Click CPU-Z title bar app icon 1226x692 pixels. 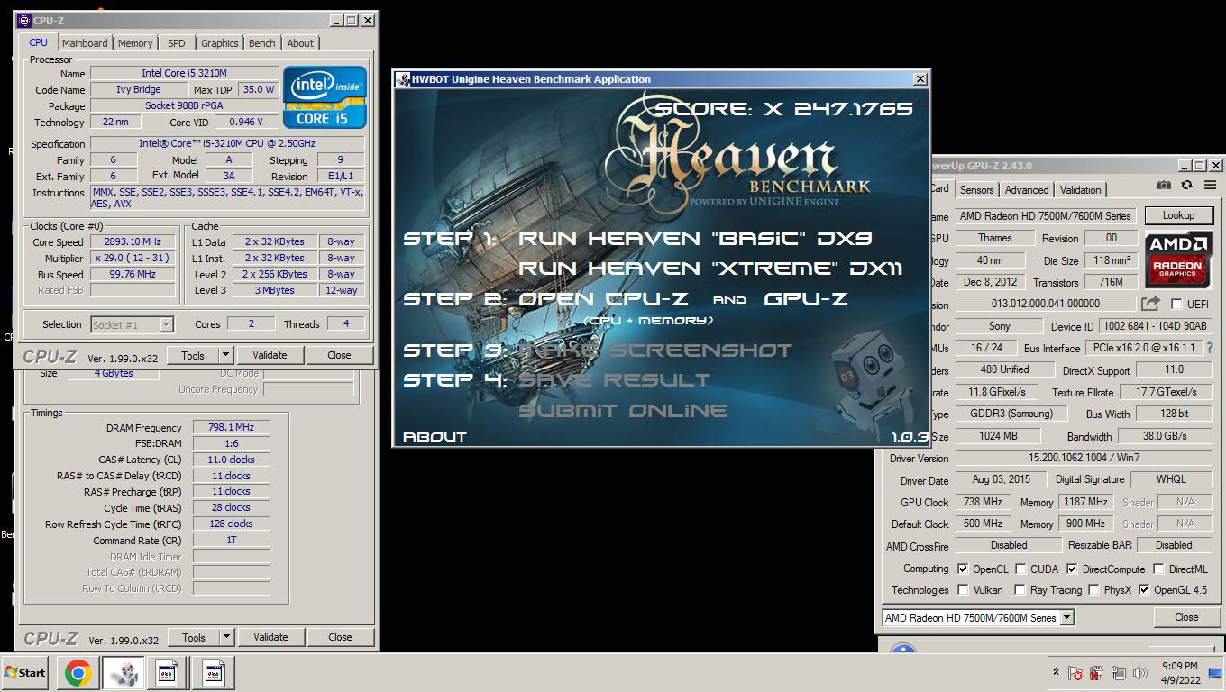(23, 20)
